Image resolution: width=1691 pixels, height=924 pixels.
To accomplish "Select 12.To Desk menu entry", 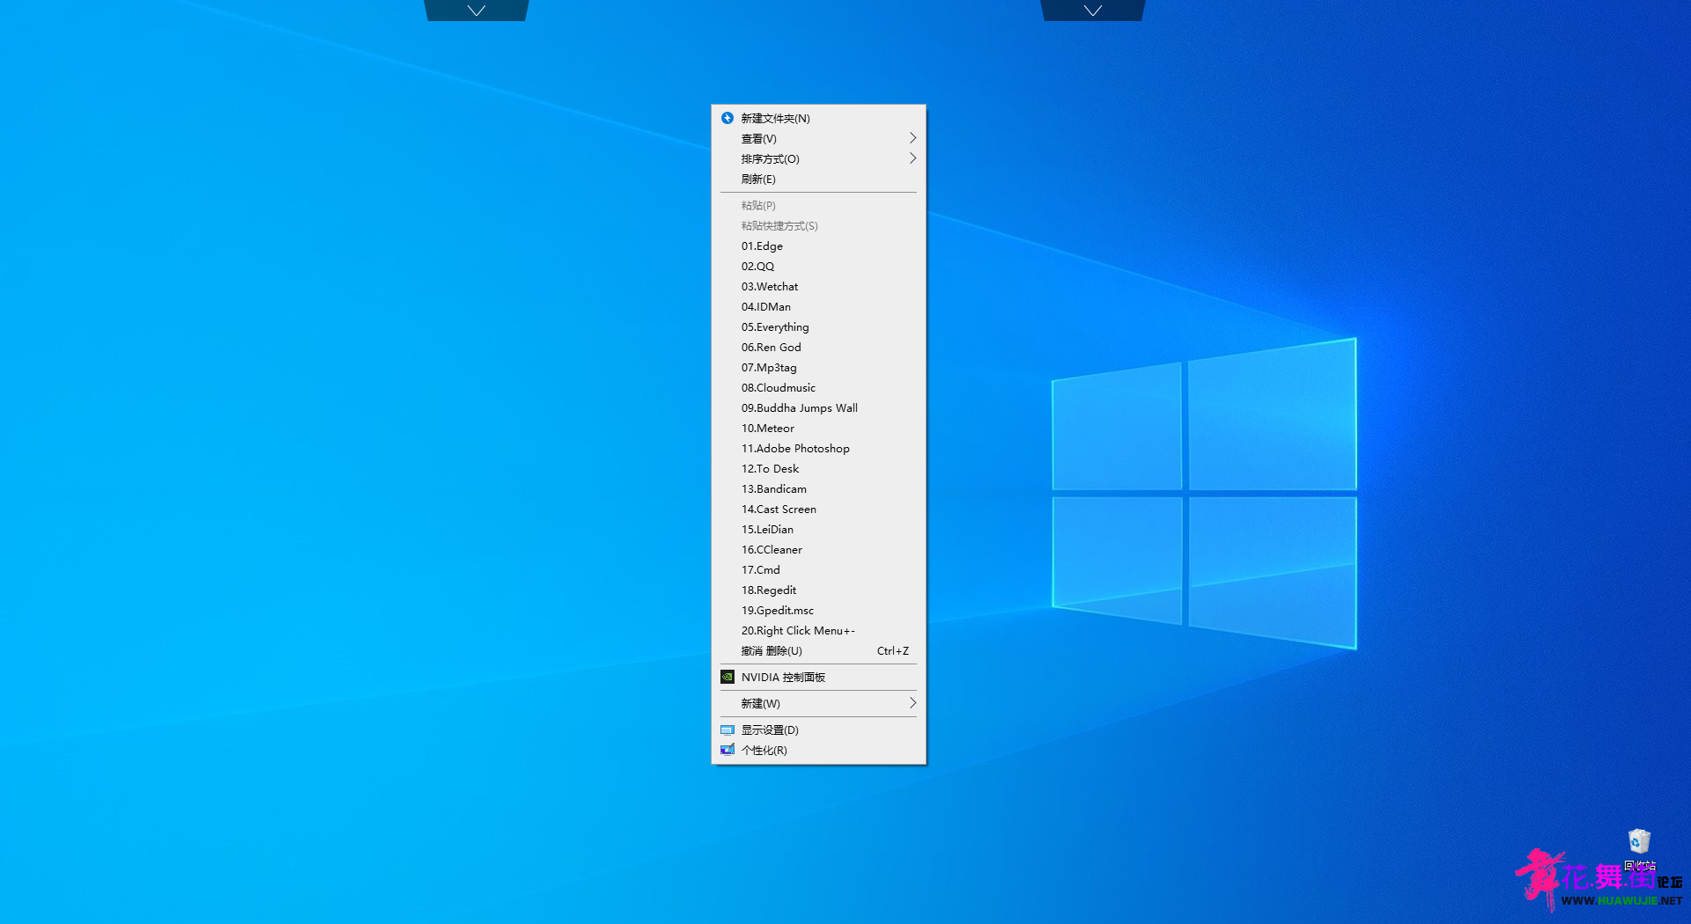I will [x=818, y=468].
